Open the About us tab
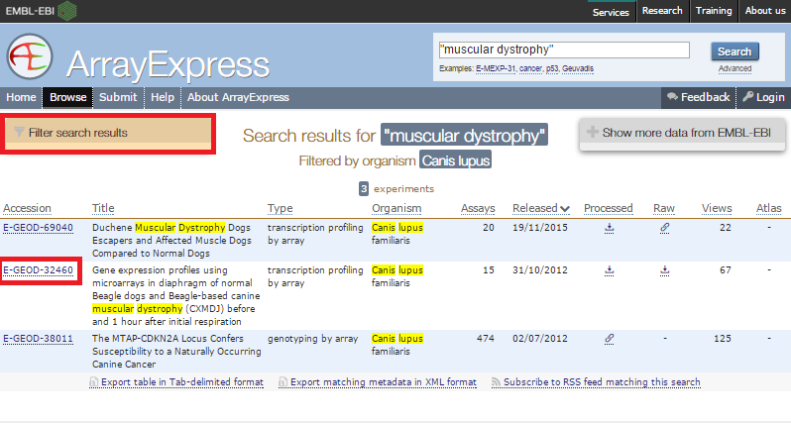 [765, 11]
